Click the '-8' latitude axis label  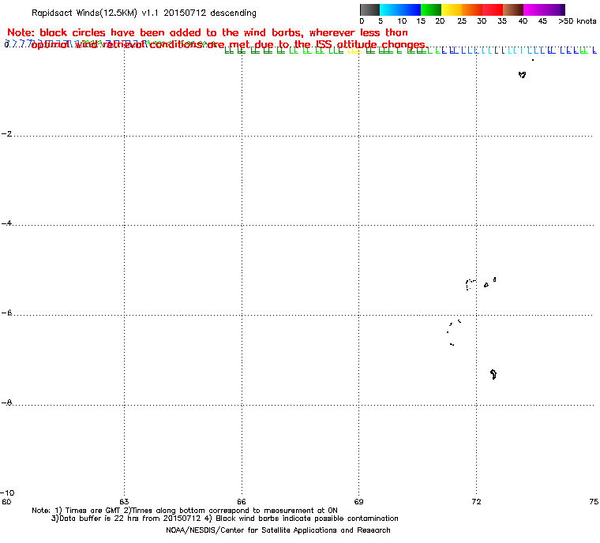click(6, 403)
